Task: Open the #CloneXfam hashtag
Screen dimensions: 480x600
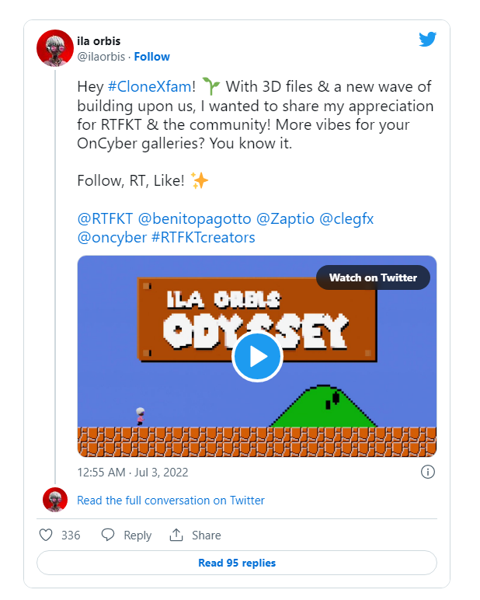Action: [x=150, y=86]
